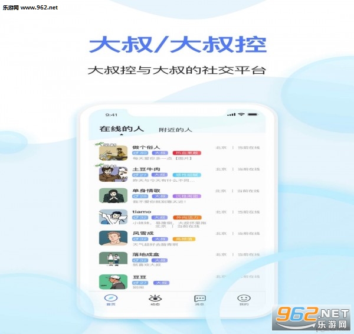Tap the phone Wi-Fi status icon
The width and height of the screenshot is (354, 334).
[x=241, y=114]
